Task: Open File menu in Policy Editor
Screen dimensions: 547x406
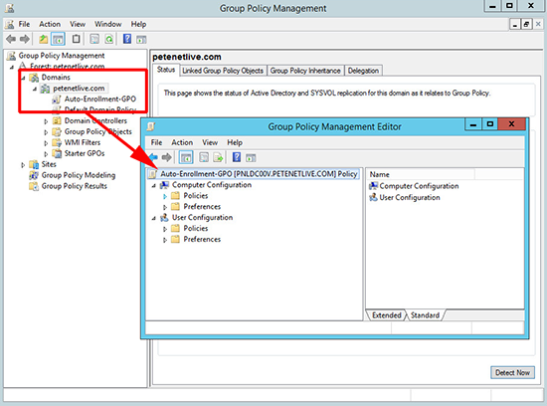Action: pyautogui.click(x=156, y=142)
